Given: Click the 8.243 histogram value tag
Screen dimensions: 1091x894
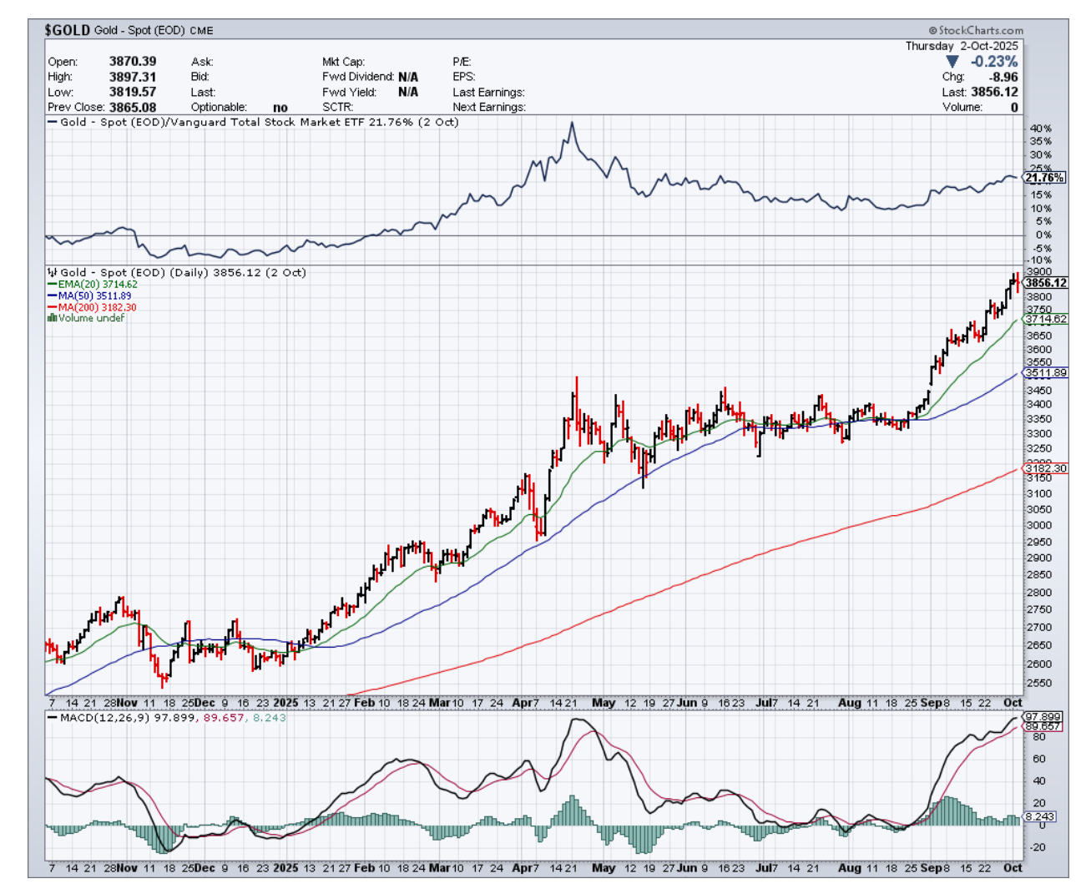Looking at the screenshot, I should 1039,816.
